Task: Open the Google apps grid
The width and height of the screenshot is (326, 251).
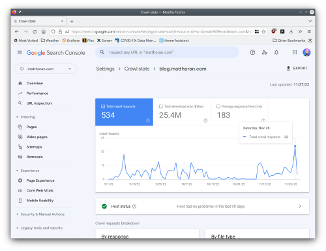Action: click(295, 52)
